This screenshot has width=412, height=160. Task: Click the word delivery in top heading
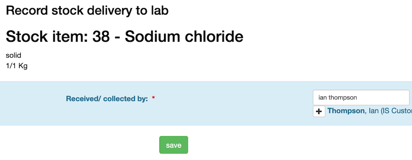pyautogui.click(x=108, y=11)
